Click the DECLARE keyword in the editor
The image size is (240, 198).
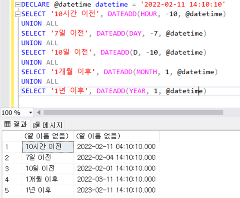coord(35,4)
